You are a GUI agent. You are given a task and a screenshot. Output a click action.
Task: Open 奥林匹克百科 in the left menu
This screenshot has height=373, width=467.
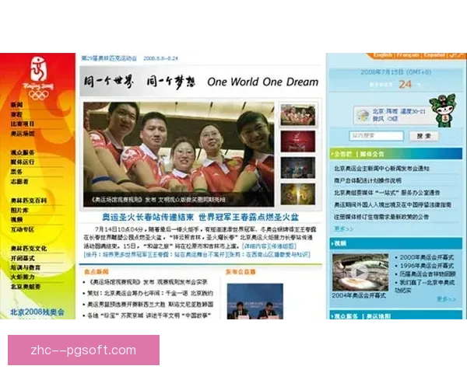(29, 200)
